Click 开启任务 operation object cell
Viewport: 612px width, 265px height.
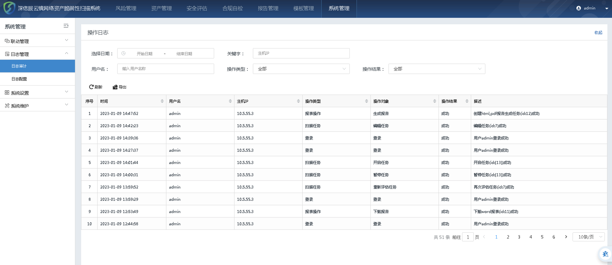coord(381,163)
